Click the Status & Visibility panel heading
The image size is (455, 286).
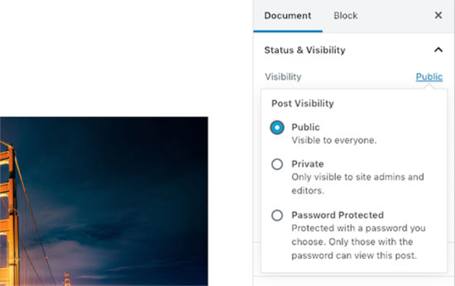tap(305, 50)
